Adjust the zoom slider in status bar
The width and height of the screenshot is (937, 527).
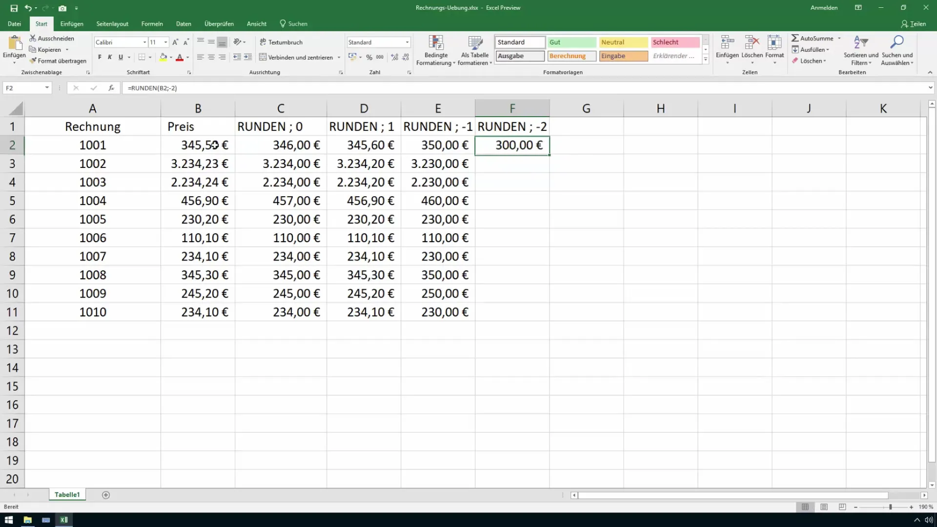tap(890, 507)
